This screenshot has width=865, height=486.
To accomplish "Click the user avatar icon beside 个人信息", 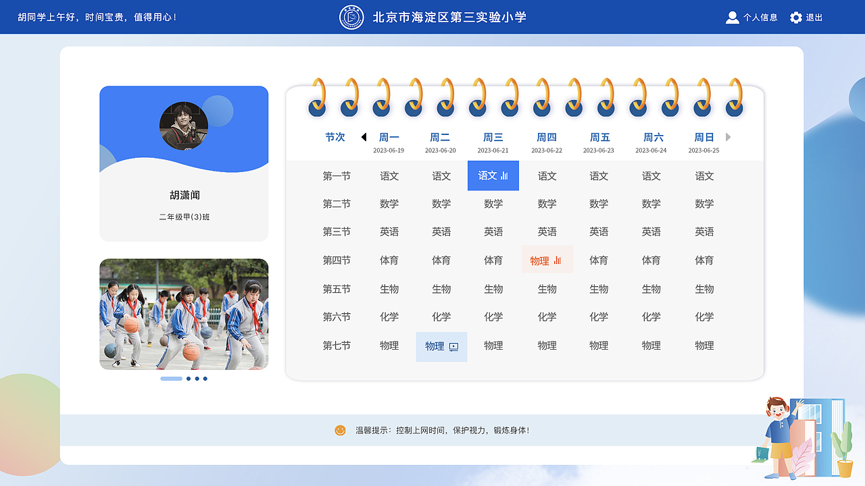I will (733, 18).
